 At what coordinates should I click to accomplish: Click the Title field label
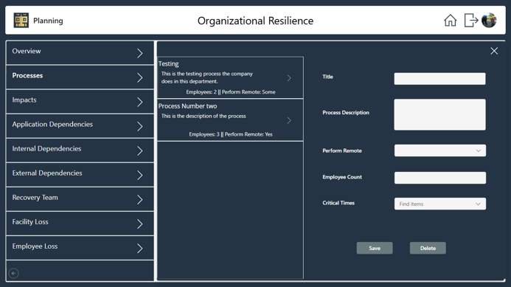tap(328, 77)
